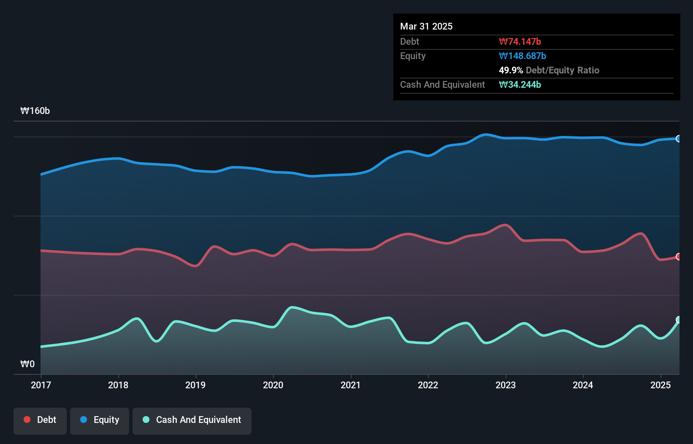Screen dimensions: 693x444
Task: Click the teal Cash And Equivalent legend dot
Action: pyautogui.click(x=146, y=420)
